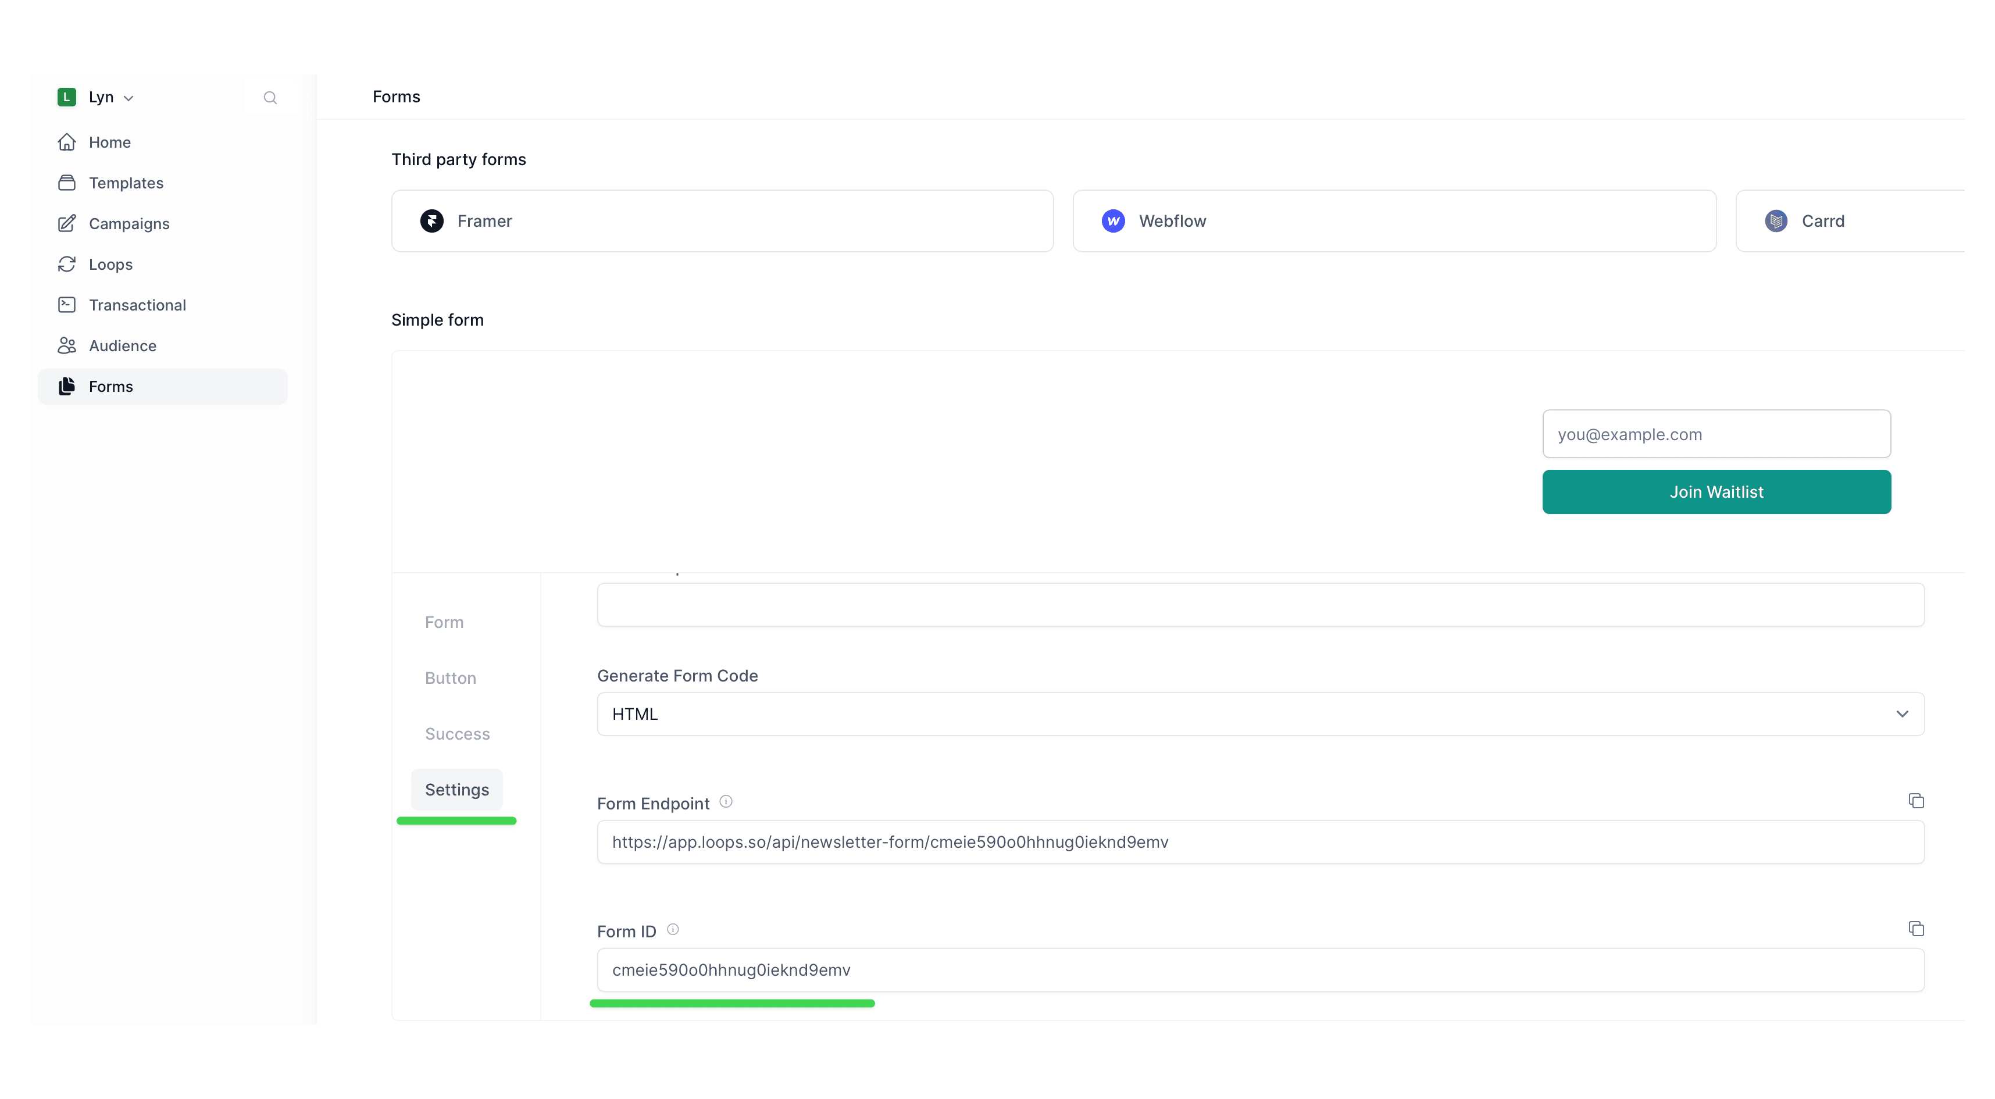The height and width of the screenshot is (1099, 1995).
Task: Click the Loops icon in the sidebar
Action: [67, 264]
